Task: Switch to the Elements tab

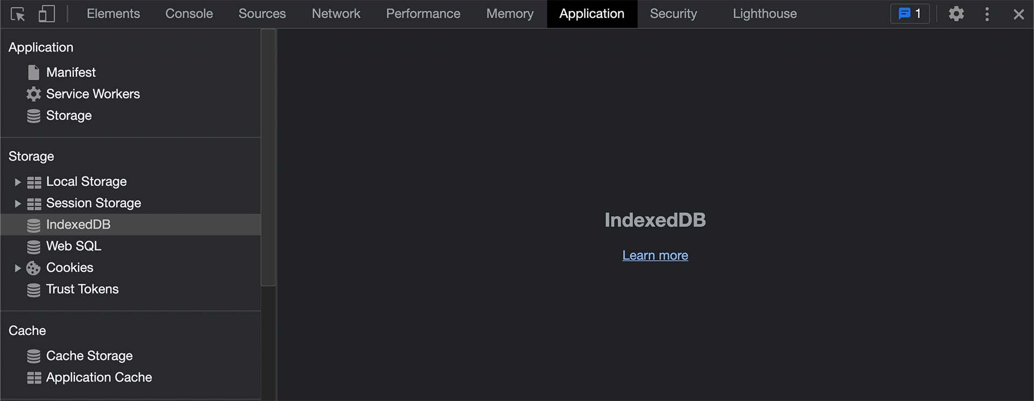Action: pyautogui.click(x=113, y=14)
